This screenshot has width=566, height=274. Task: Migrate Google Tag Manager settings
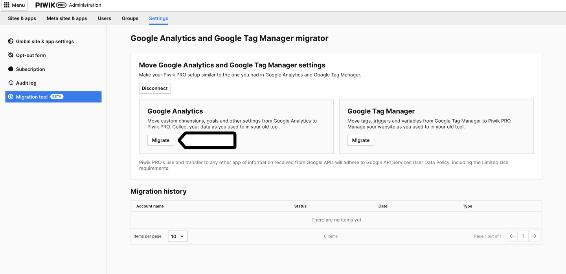click(x=361, y=140)
